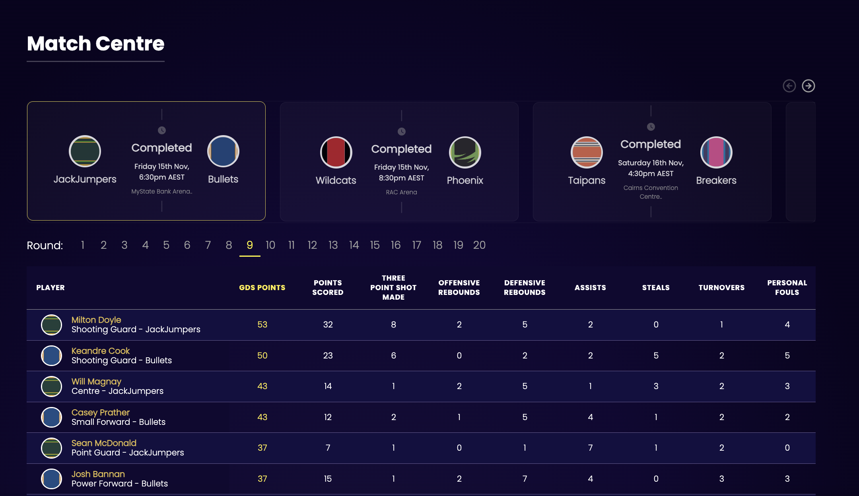Select the Wildcats vs Phoenix match card

(399, 161)
